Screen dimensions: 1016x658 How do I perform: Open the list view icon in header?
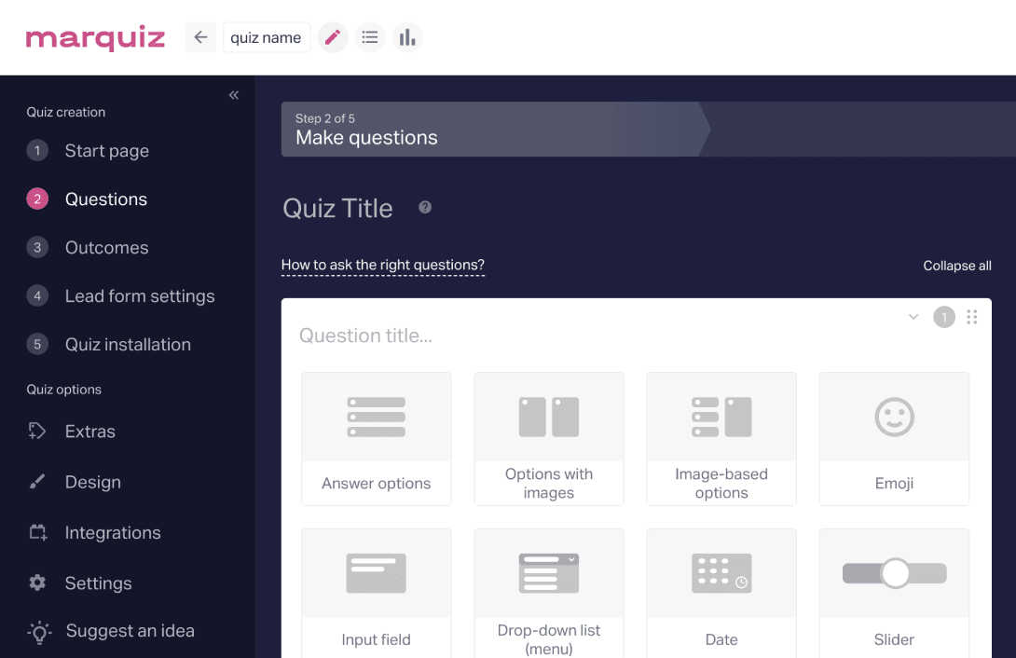(x=370, y=37)
